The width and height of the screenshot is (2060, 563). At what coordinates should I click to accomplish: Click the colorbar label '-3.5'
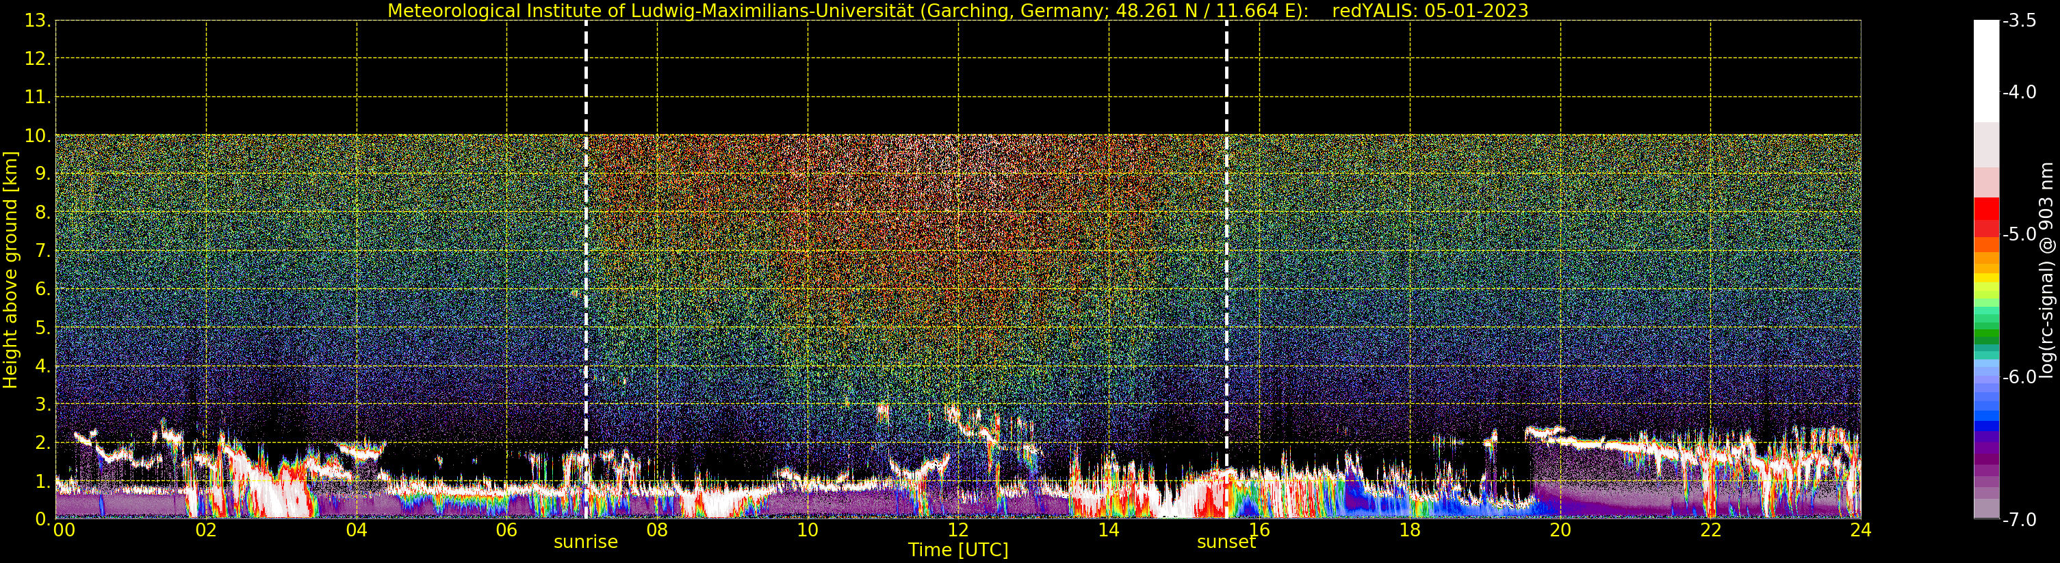pyautogui.click(x=2019, y=20)
